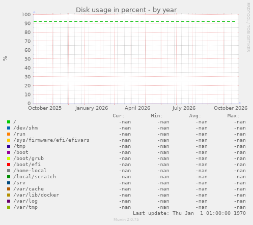Click the 90 value on the y-axis
Viewport: 253px width, 225px height.
[x=27, y=23]
